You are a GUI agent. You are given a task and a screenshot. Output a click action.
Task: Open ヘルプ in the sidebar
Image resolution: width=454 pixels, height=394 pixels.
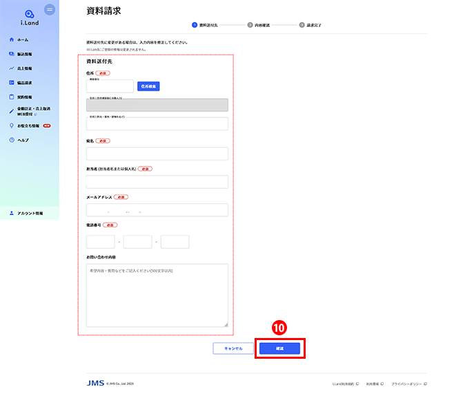click(23, 140)
